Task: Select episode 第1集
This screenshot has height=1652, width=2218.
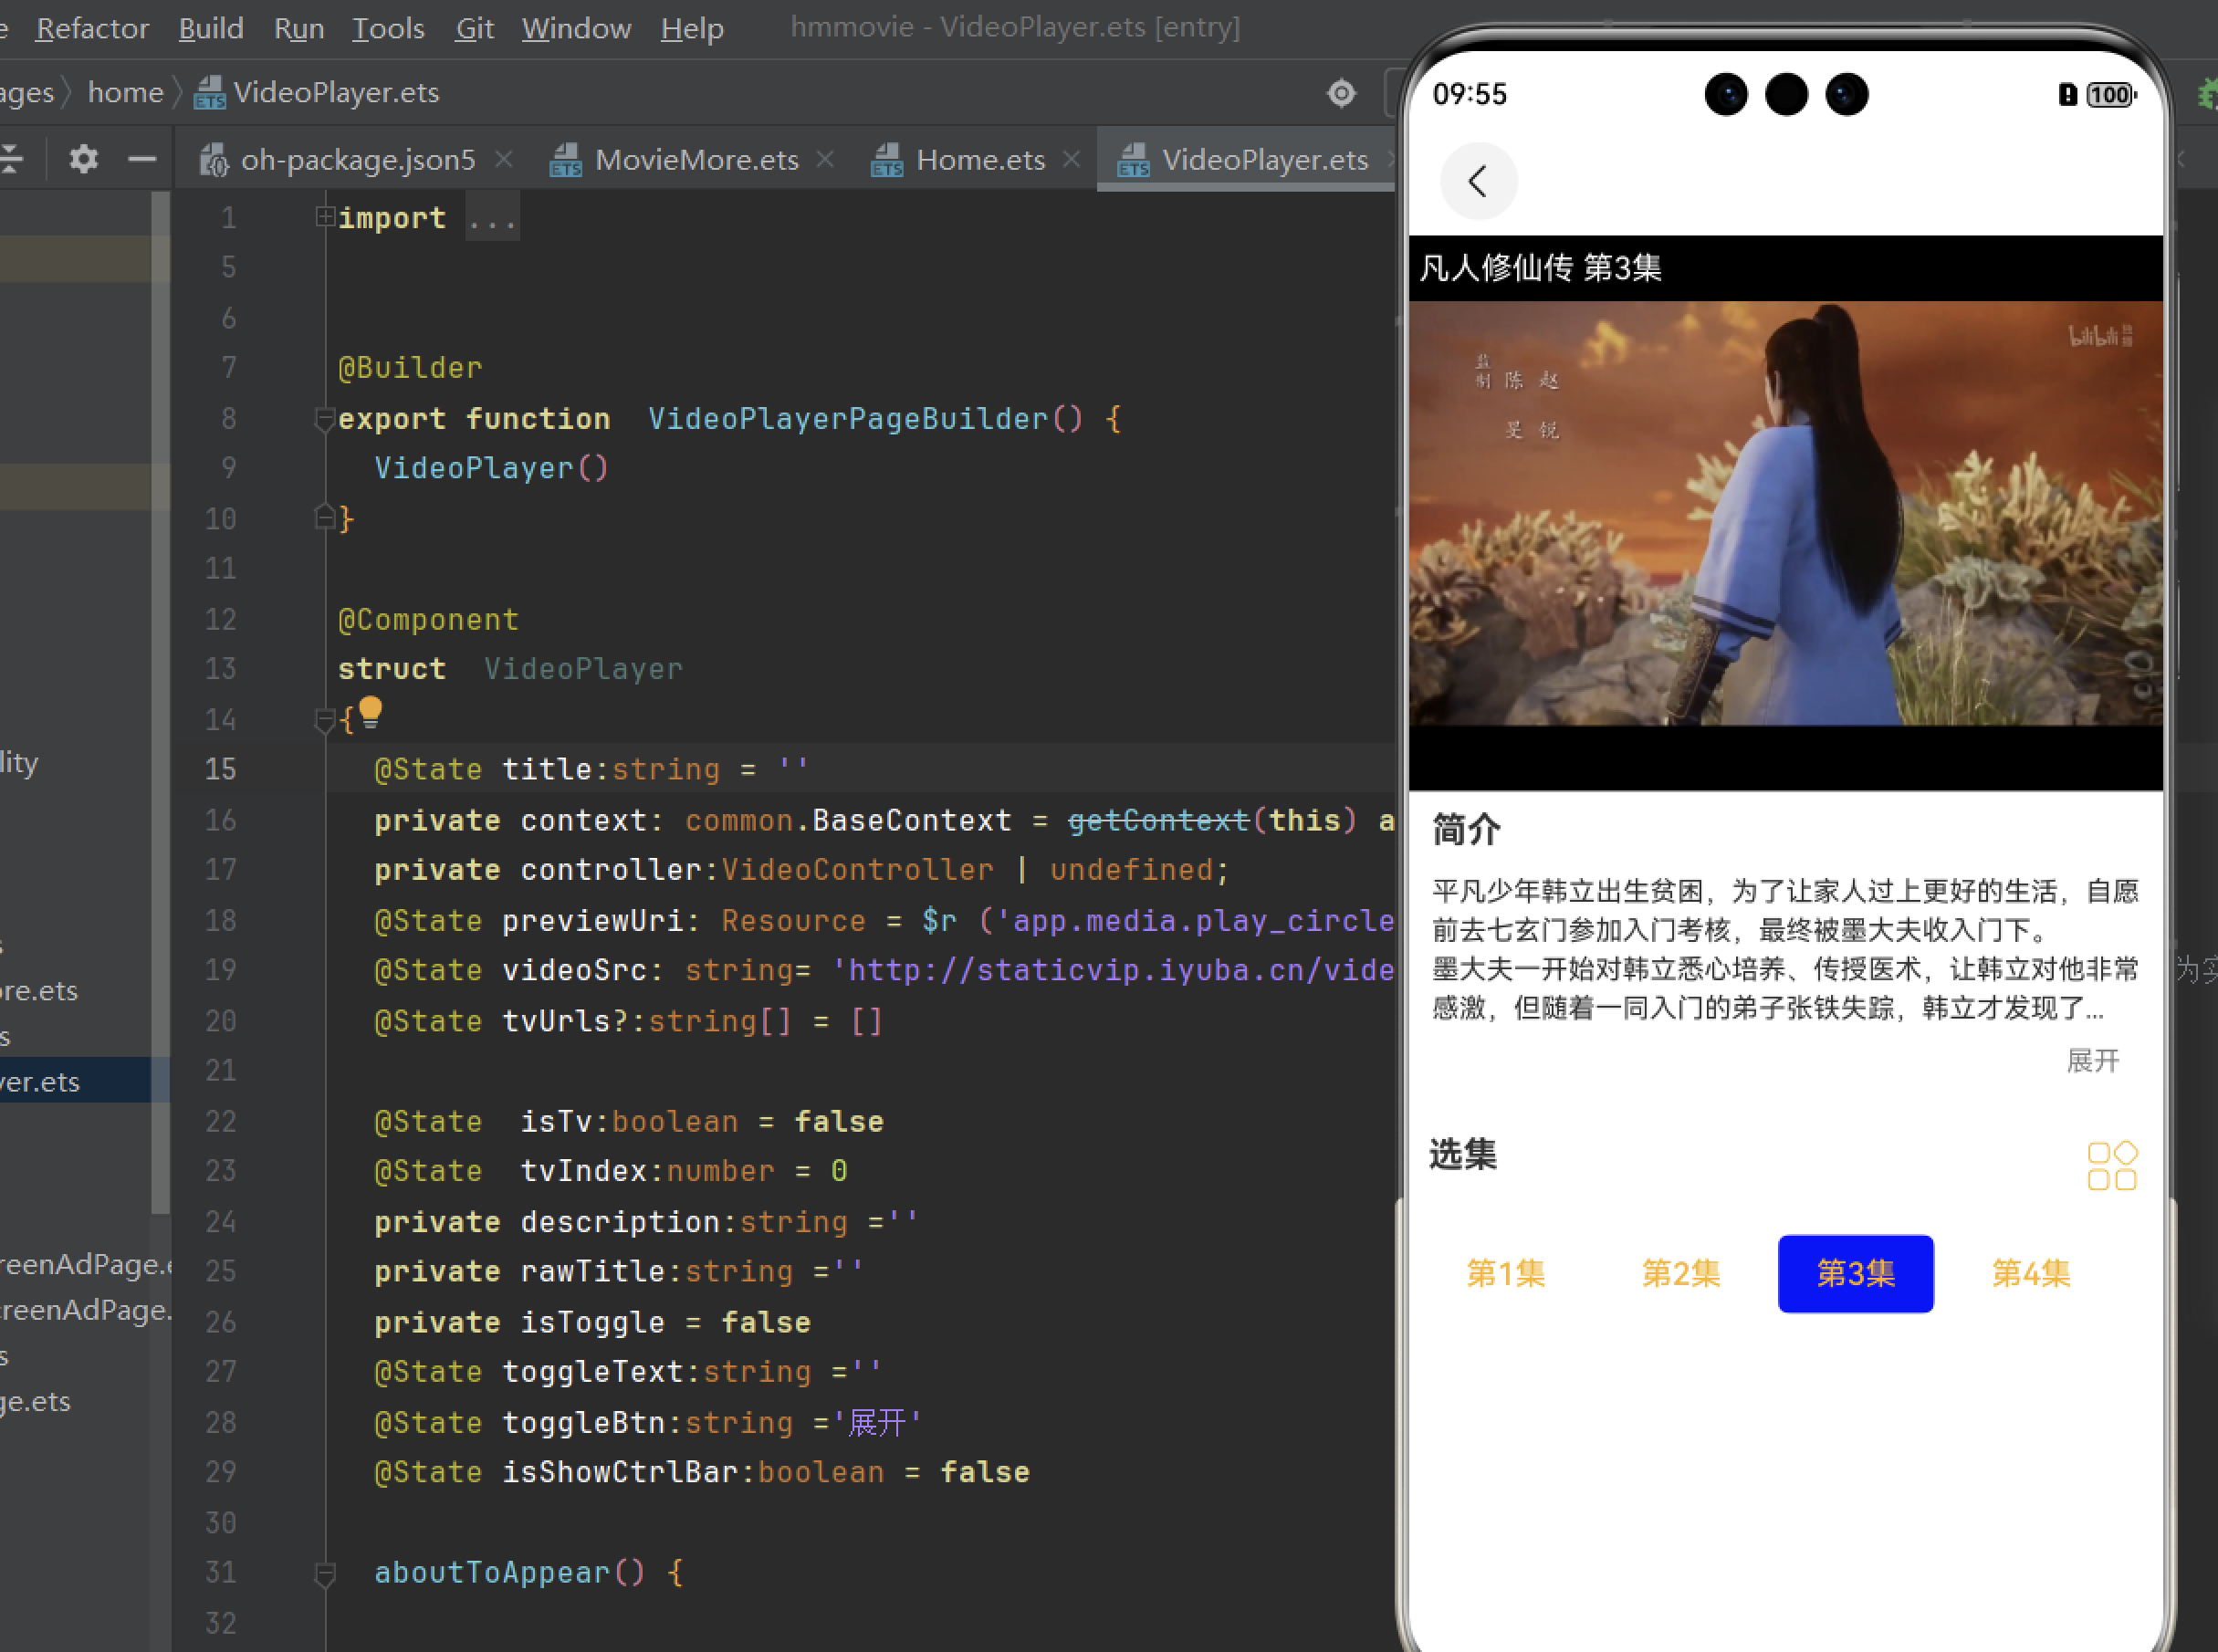Action: 1505,1273
